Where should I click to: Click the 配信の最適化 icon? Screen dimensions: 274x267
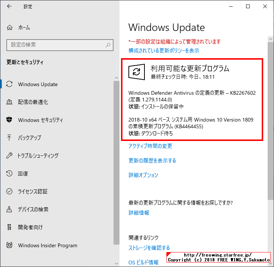click(9, 102)
